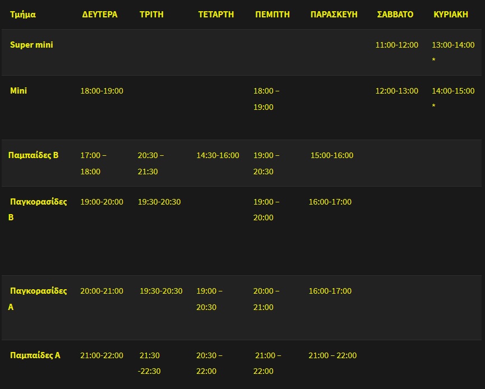Click the Παμπαίδες Β row label
Screen dimensions: 485x389
(33, 155)
